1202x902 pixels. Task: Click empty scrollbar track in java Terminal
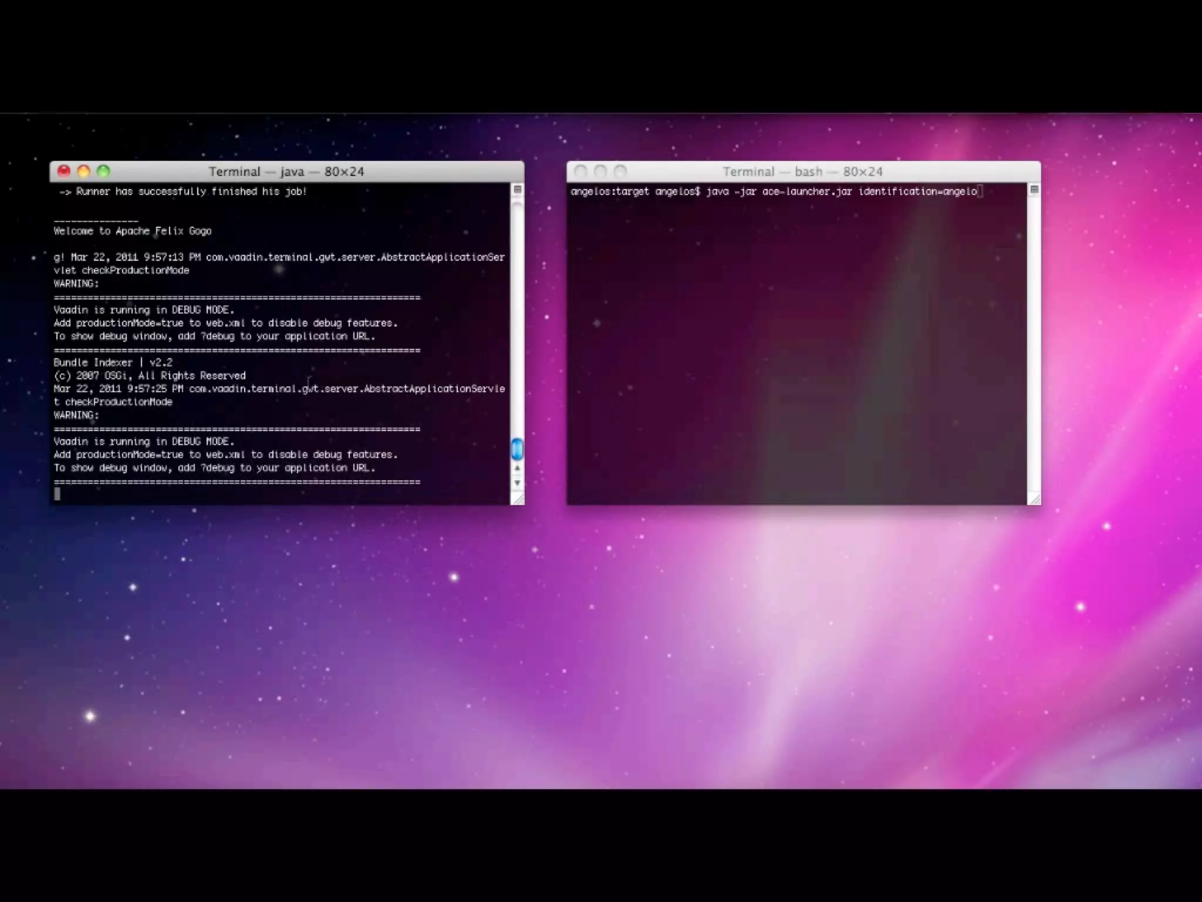pyautogui.click(x=517, y=323)
